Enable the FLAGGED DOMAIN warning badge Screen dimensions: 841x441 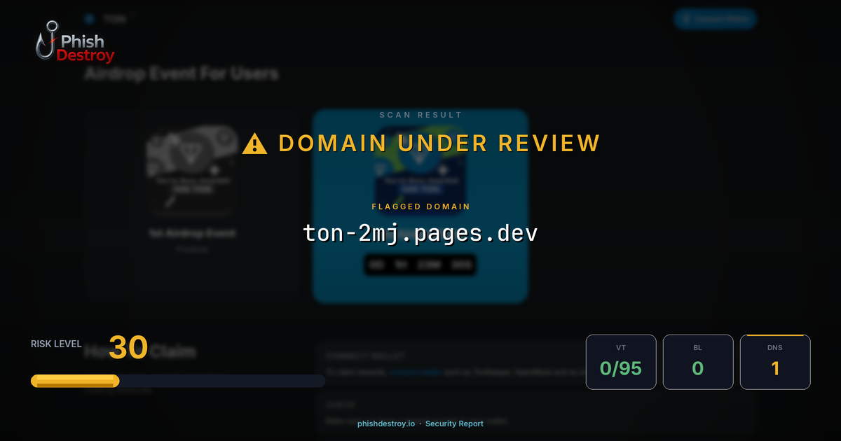(x=420, y=206)
